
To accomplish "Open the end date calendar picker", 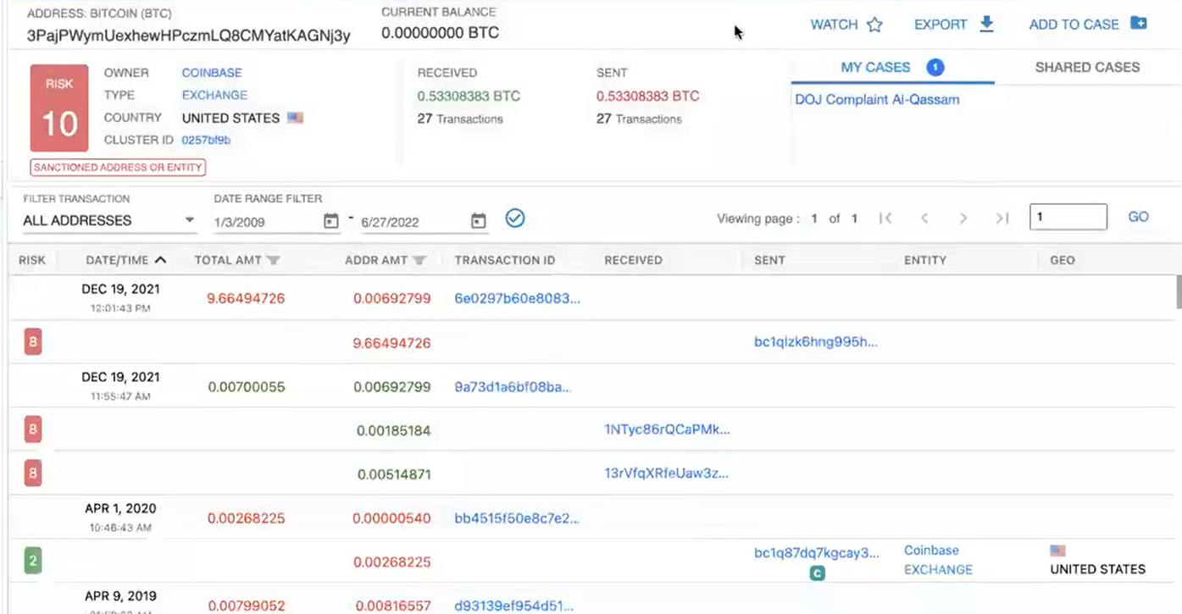I will (479, 221).
